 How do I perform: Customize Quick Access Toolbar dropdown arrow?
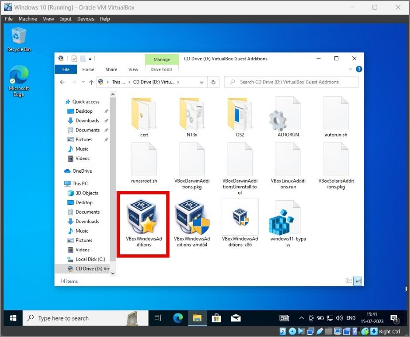(x=90, y=59)
